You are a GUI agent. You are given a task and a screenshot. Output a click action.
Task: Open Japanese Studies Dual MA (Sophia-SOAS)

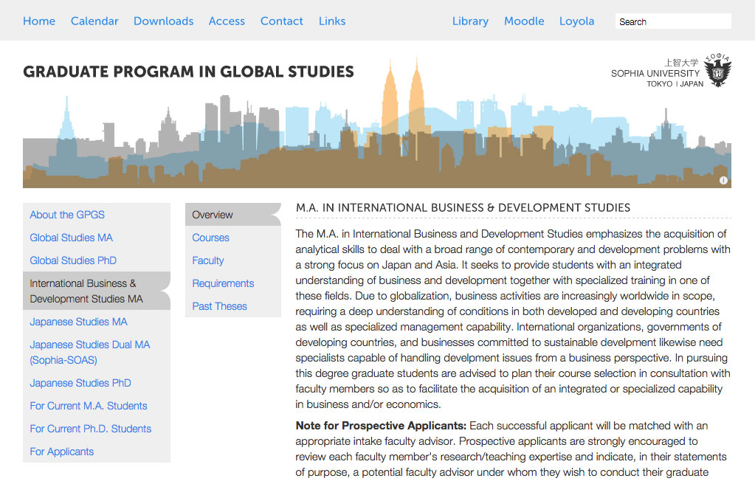click(x=90, y=352)
